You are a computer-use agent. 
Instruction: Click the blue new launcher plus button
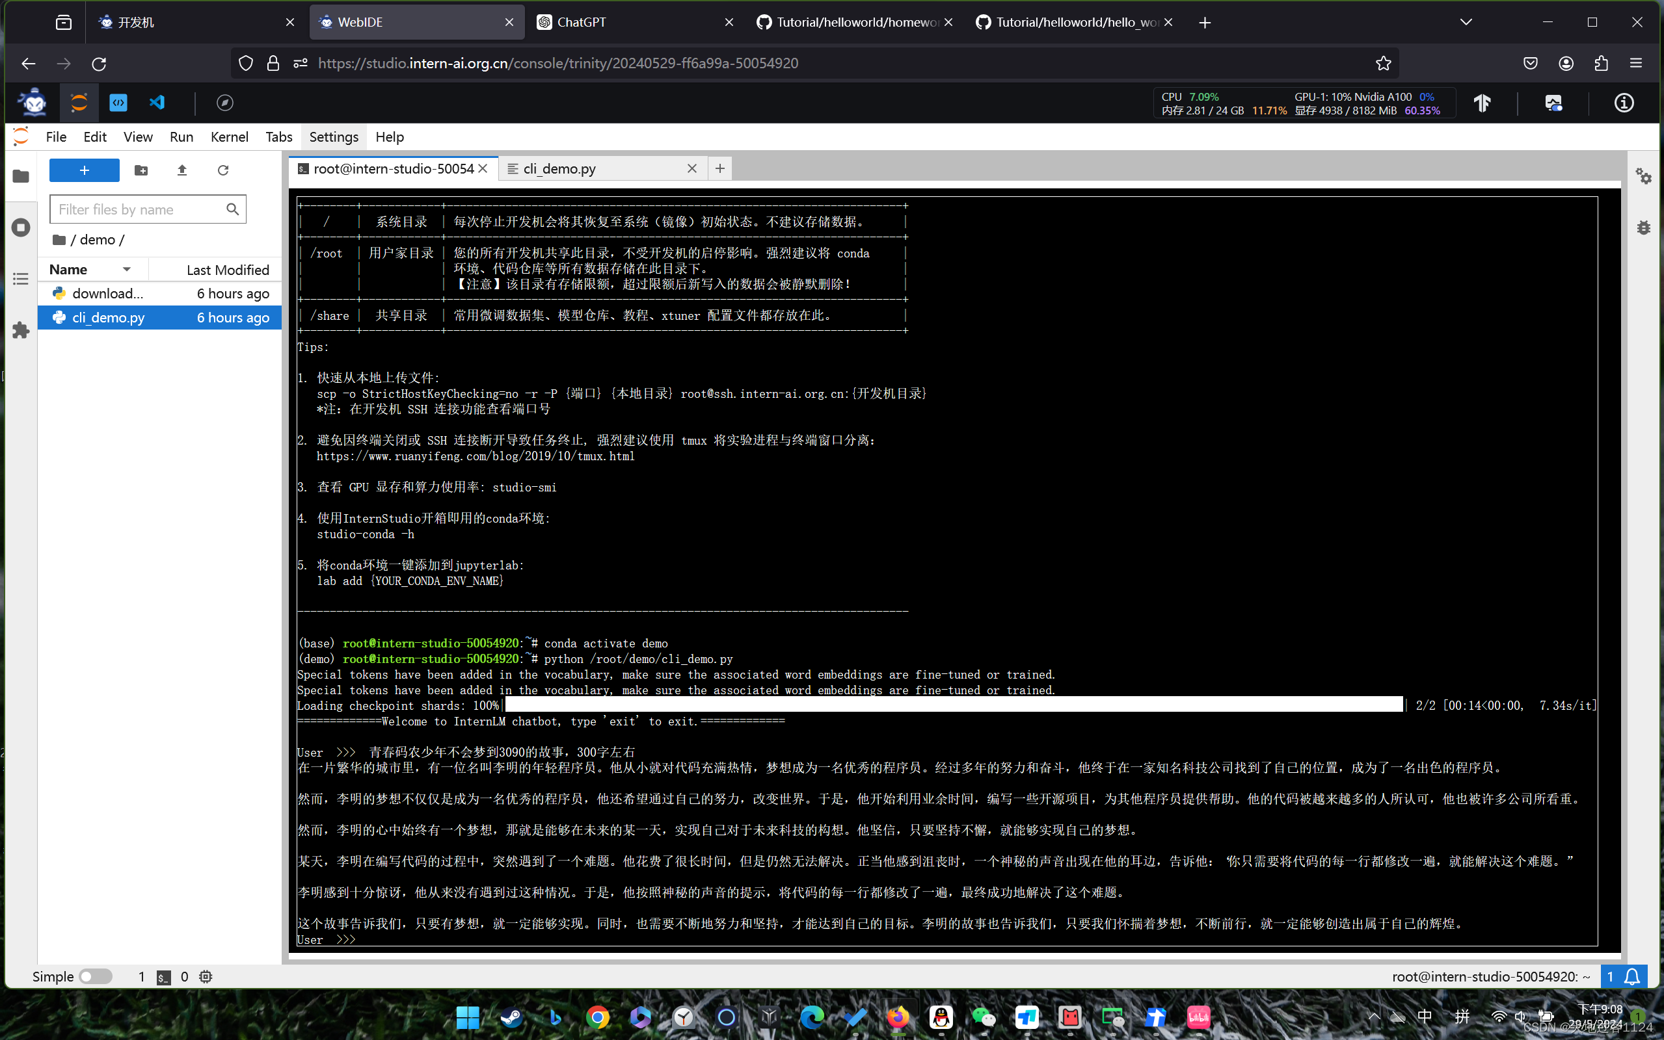coord(84,170)
